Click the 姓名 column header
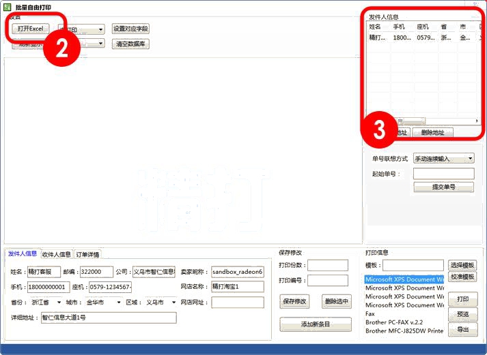This screenshot has width=487, height=355. (x=375, y=27)
